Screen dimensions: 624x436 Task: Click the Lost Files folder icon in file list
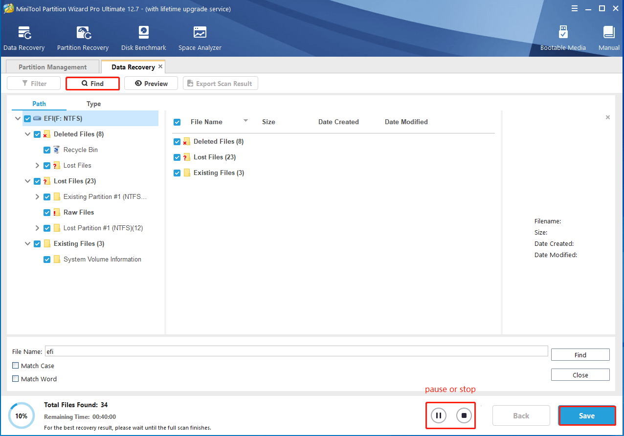186,157
